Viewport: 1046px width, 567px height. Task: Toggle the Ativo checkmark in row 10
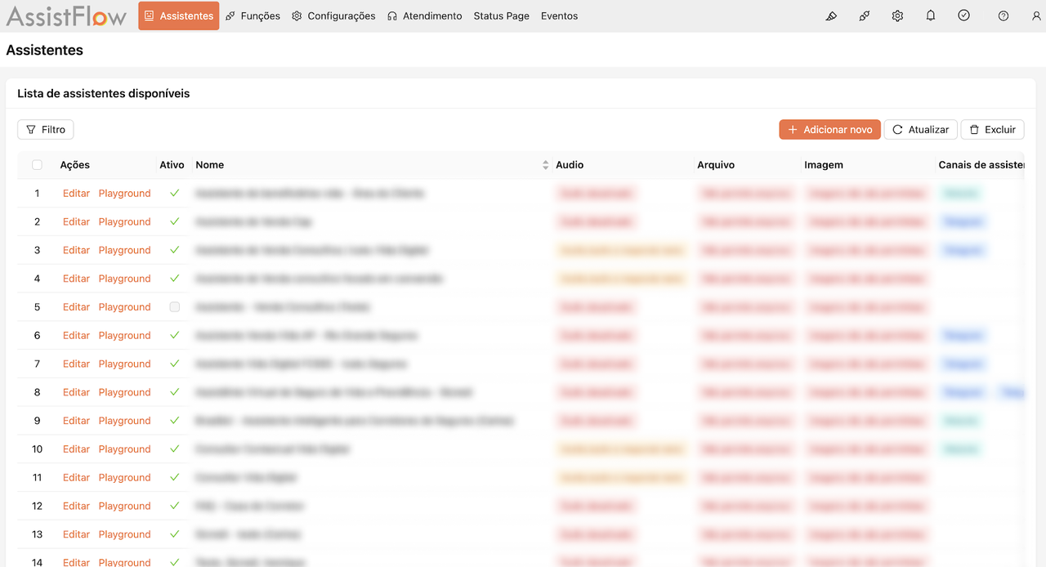click(174, 449)
